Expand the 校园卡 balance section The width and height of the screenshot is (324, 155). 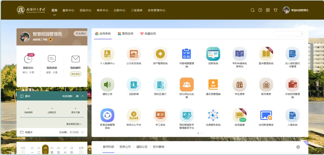pos(82,132)
